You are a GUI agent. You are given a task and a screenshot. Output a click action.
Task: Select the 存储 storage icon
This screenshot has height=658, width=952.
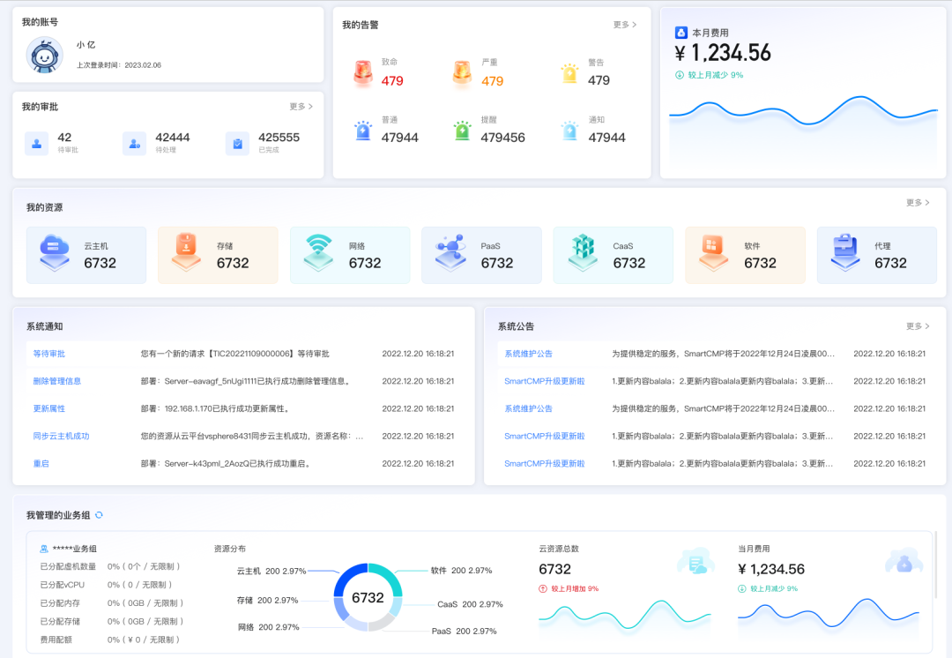(x=184, y=254)
